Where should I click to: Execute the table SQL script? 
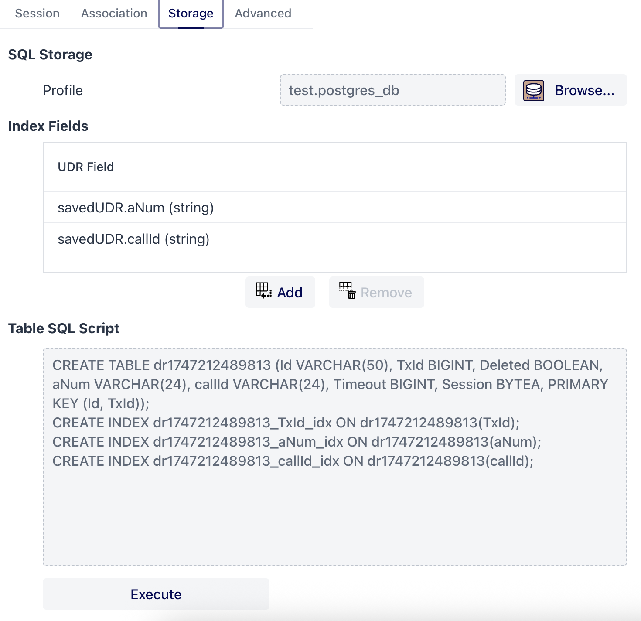click(x=156, y=594)
